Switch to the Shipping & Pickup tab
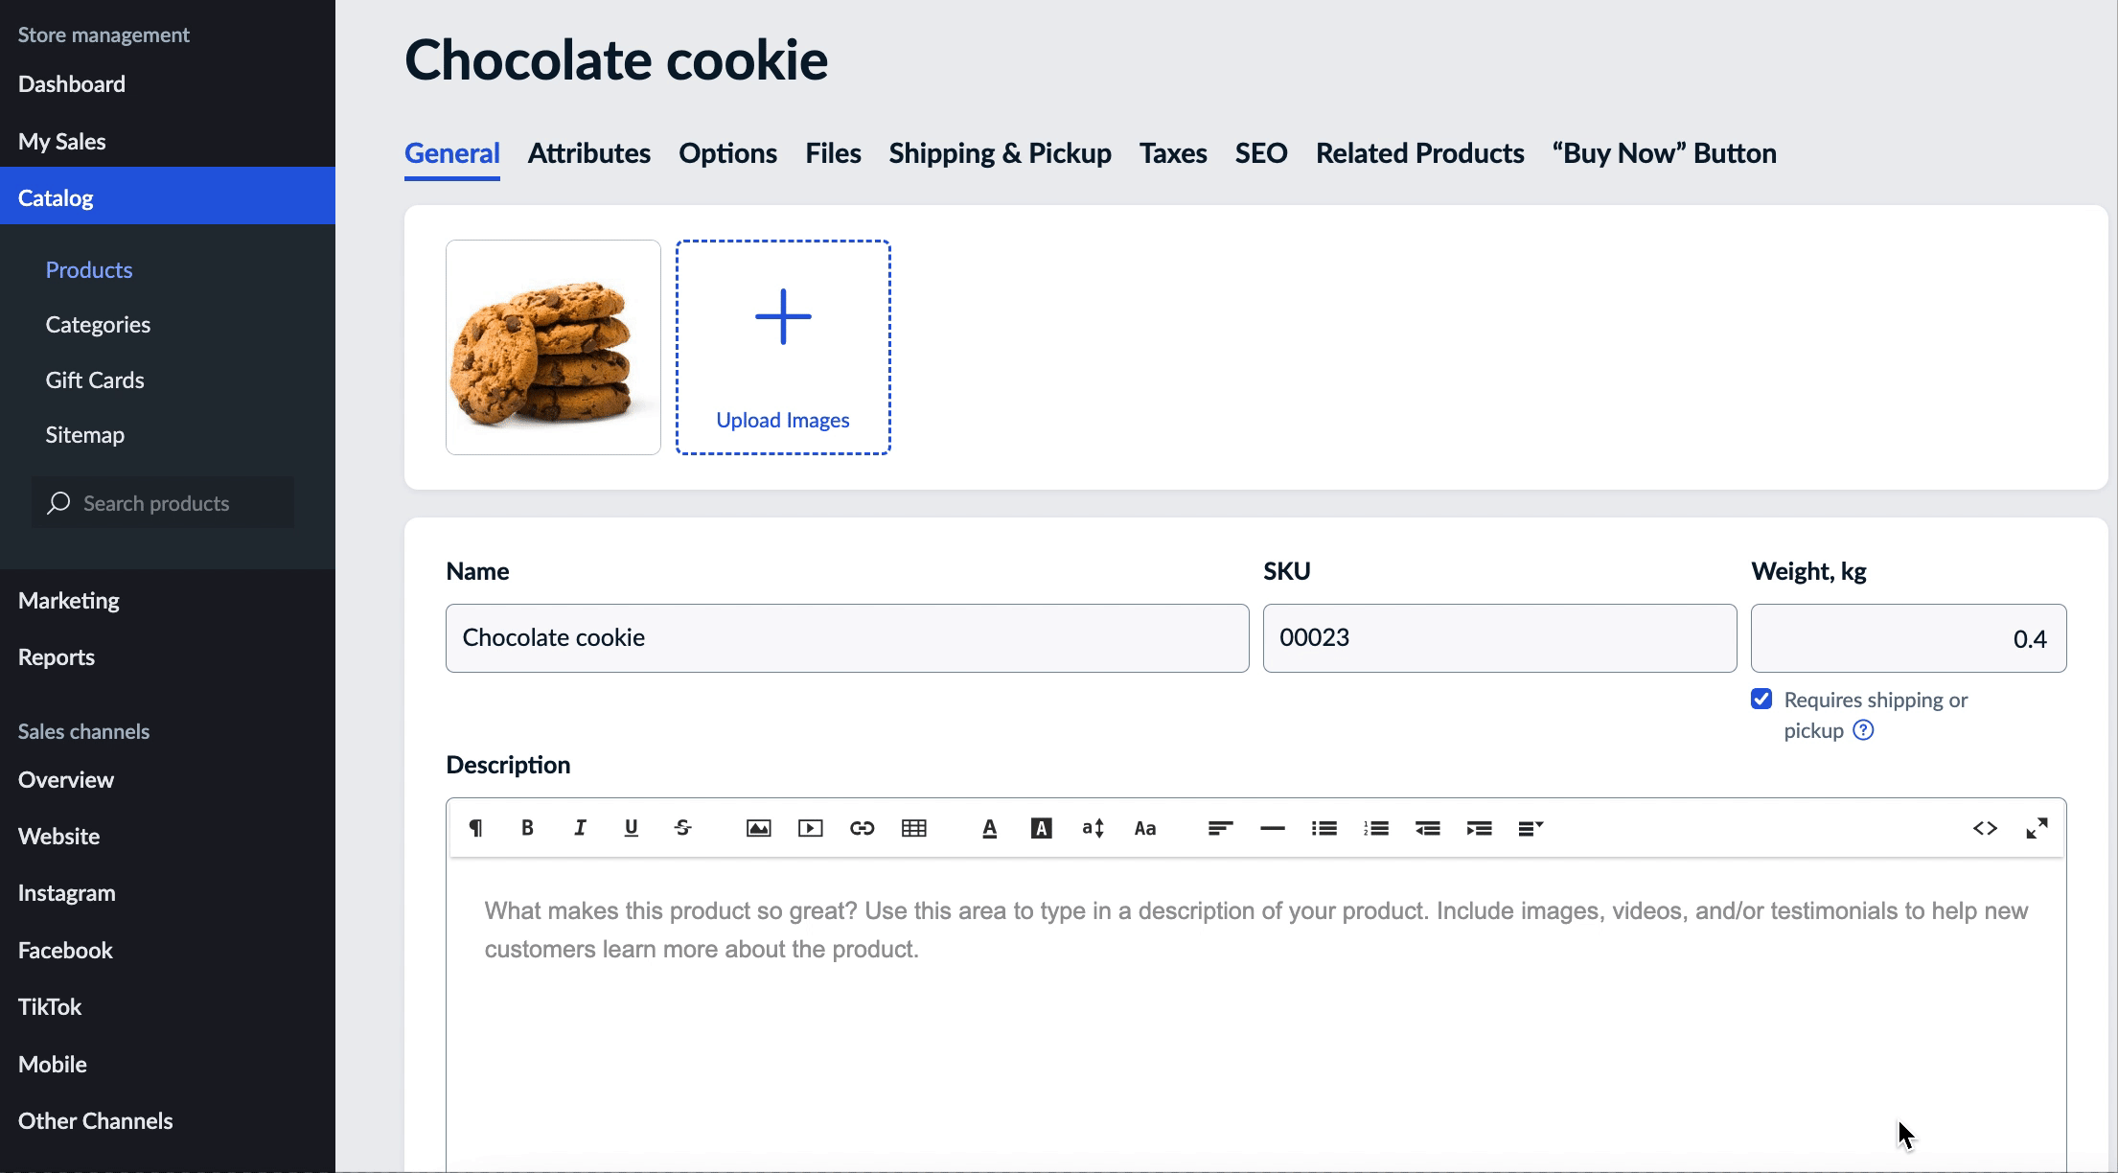This screenshot has width=2118, height=1173. point(1000,153)
